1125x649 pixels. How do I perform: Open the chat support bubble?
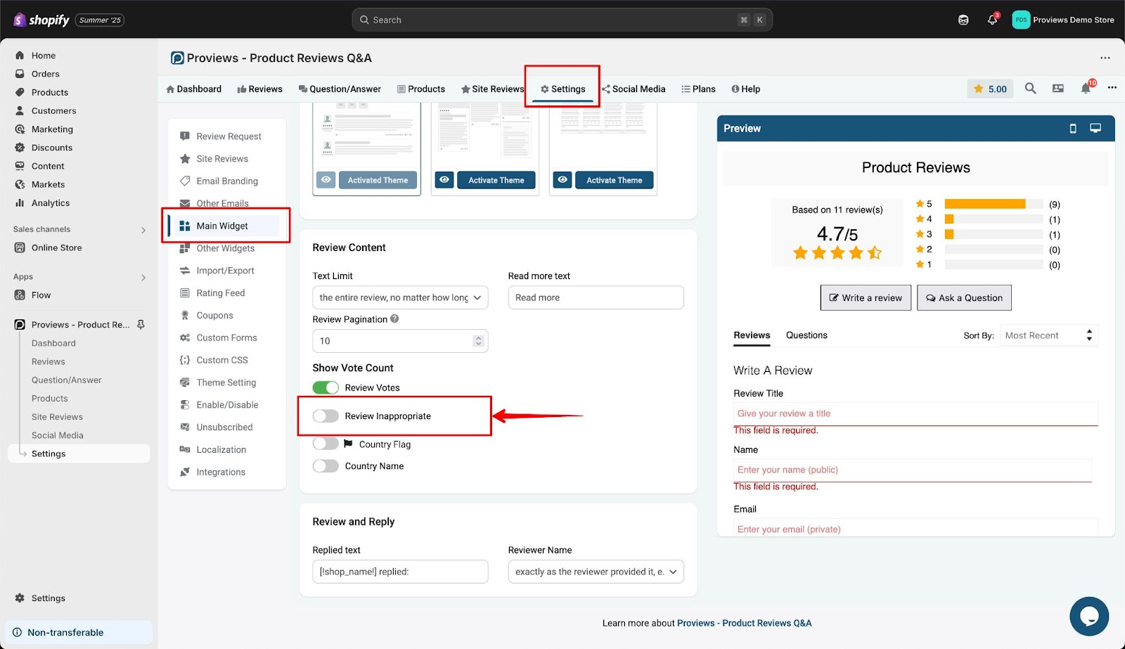coord(1089,617)
